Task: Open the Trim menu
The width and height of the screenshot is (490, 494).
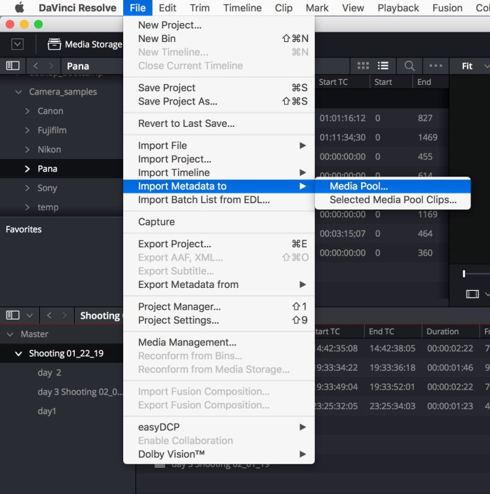Action: point(199,8)
